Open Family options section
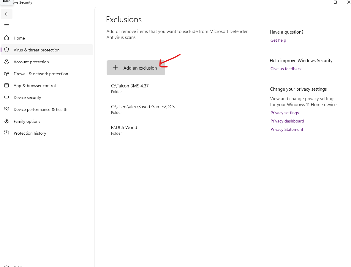 pos(47,121)
